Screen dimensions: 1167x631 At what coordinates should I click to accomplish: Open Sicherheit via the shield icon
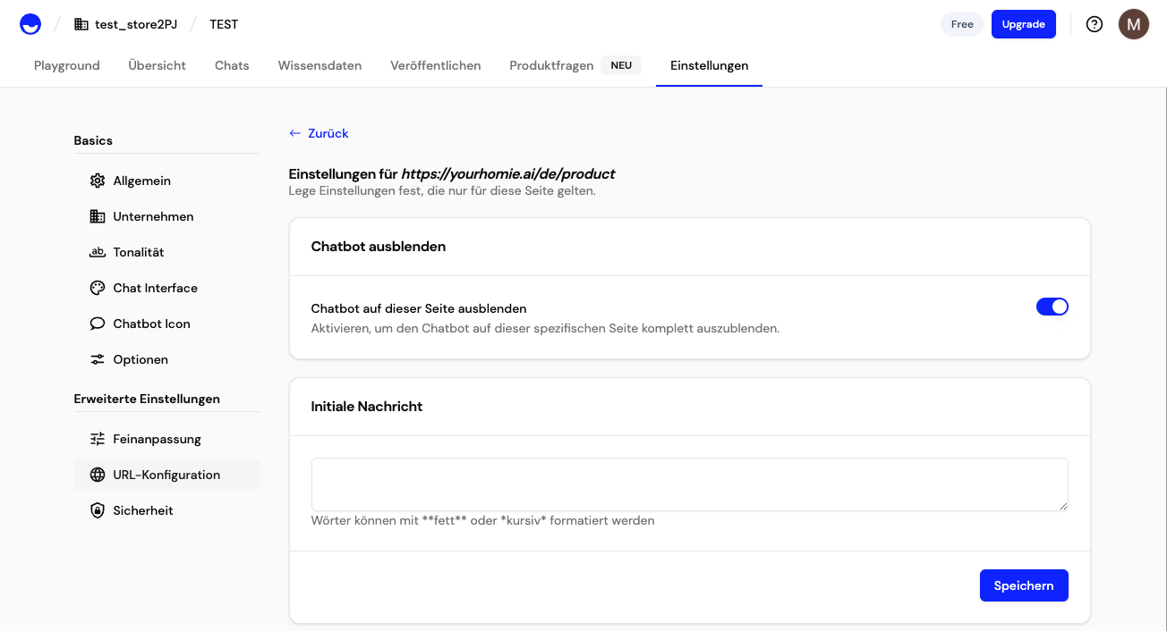tap(98, 510)
